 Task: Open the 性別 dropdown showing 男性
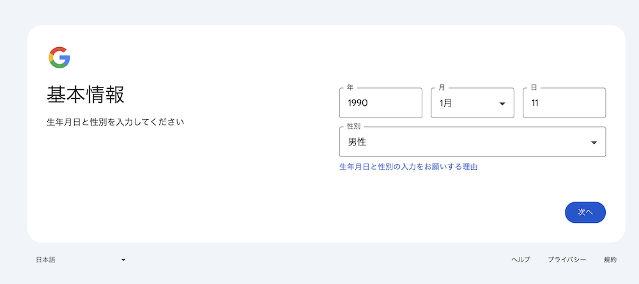click(473, 142)
